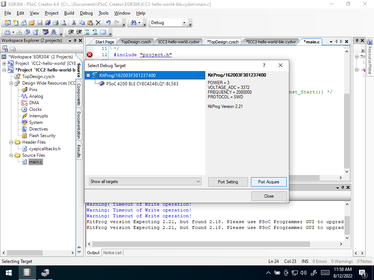The image size is (374, 280).
Task: Open the Components side tab
Action: [79, 94]
